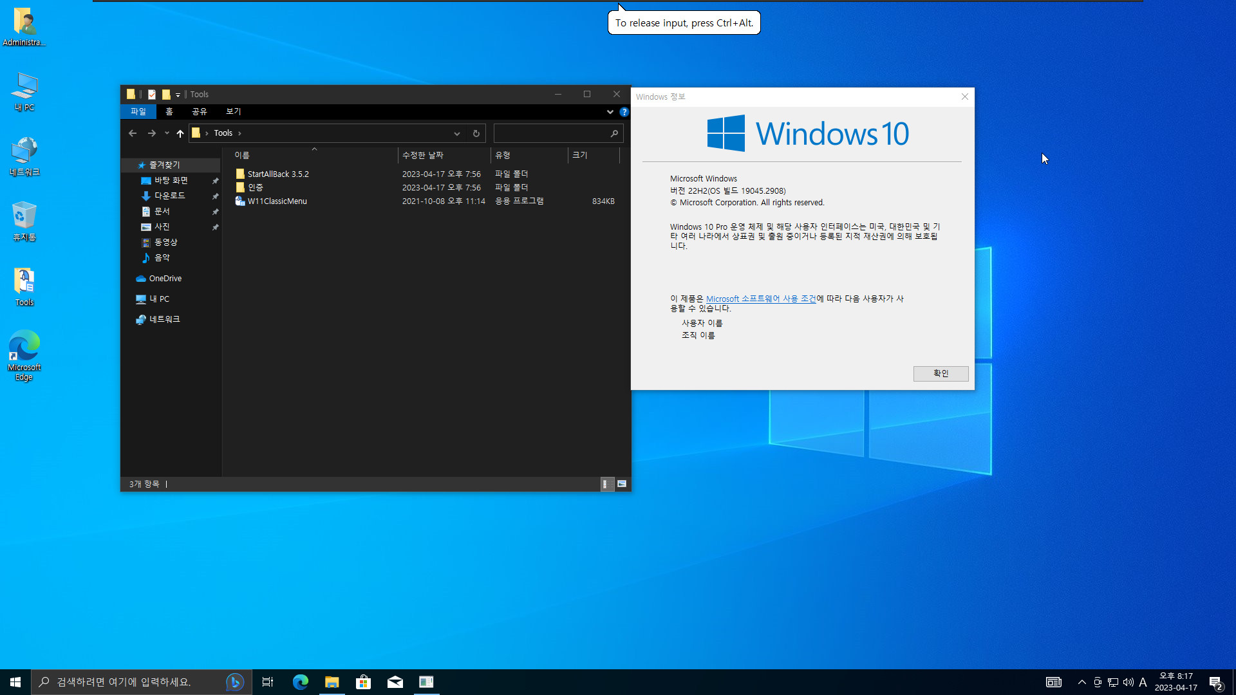Screen dimensions: 1236x695
Task: Open recent locations dropdown arrow
Action: pyautogui.click(x=167, y=133)
